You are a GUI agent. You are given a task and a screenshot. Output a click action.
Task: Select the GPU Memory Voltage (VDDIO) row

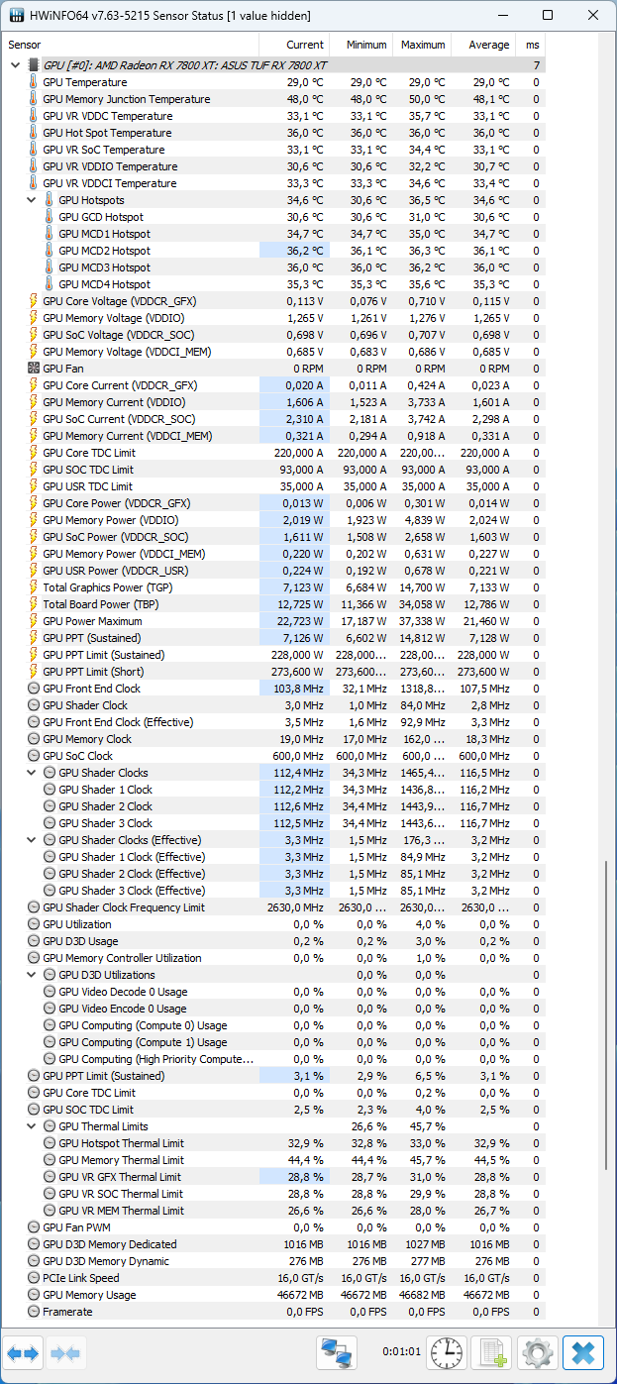(273, 318)
